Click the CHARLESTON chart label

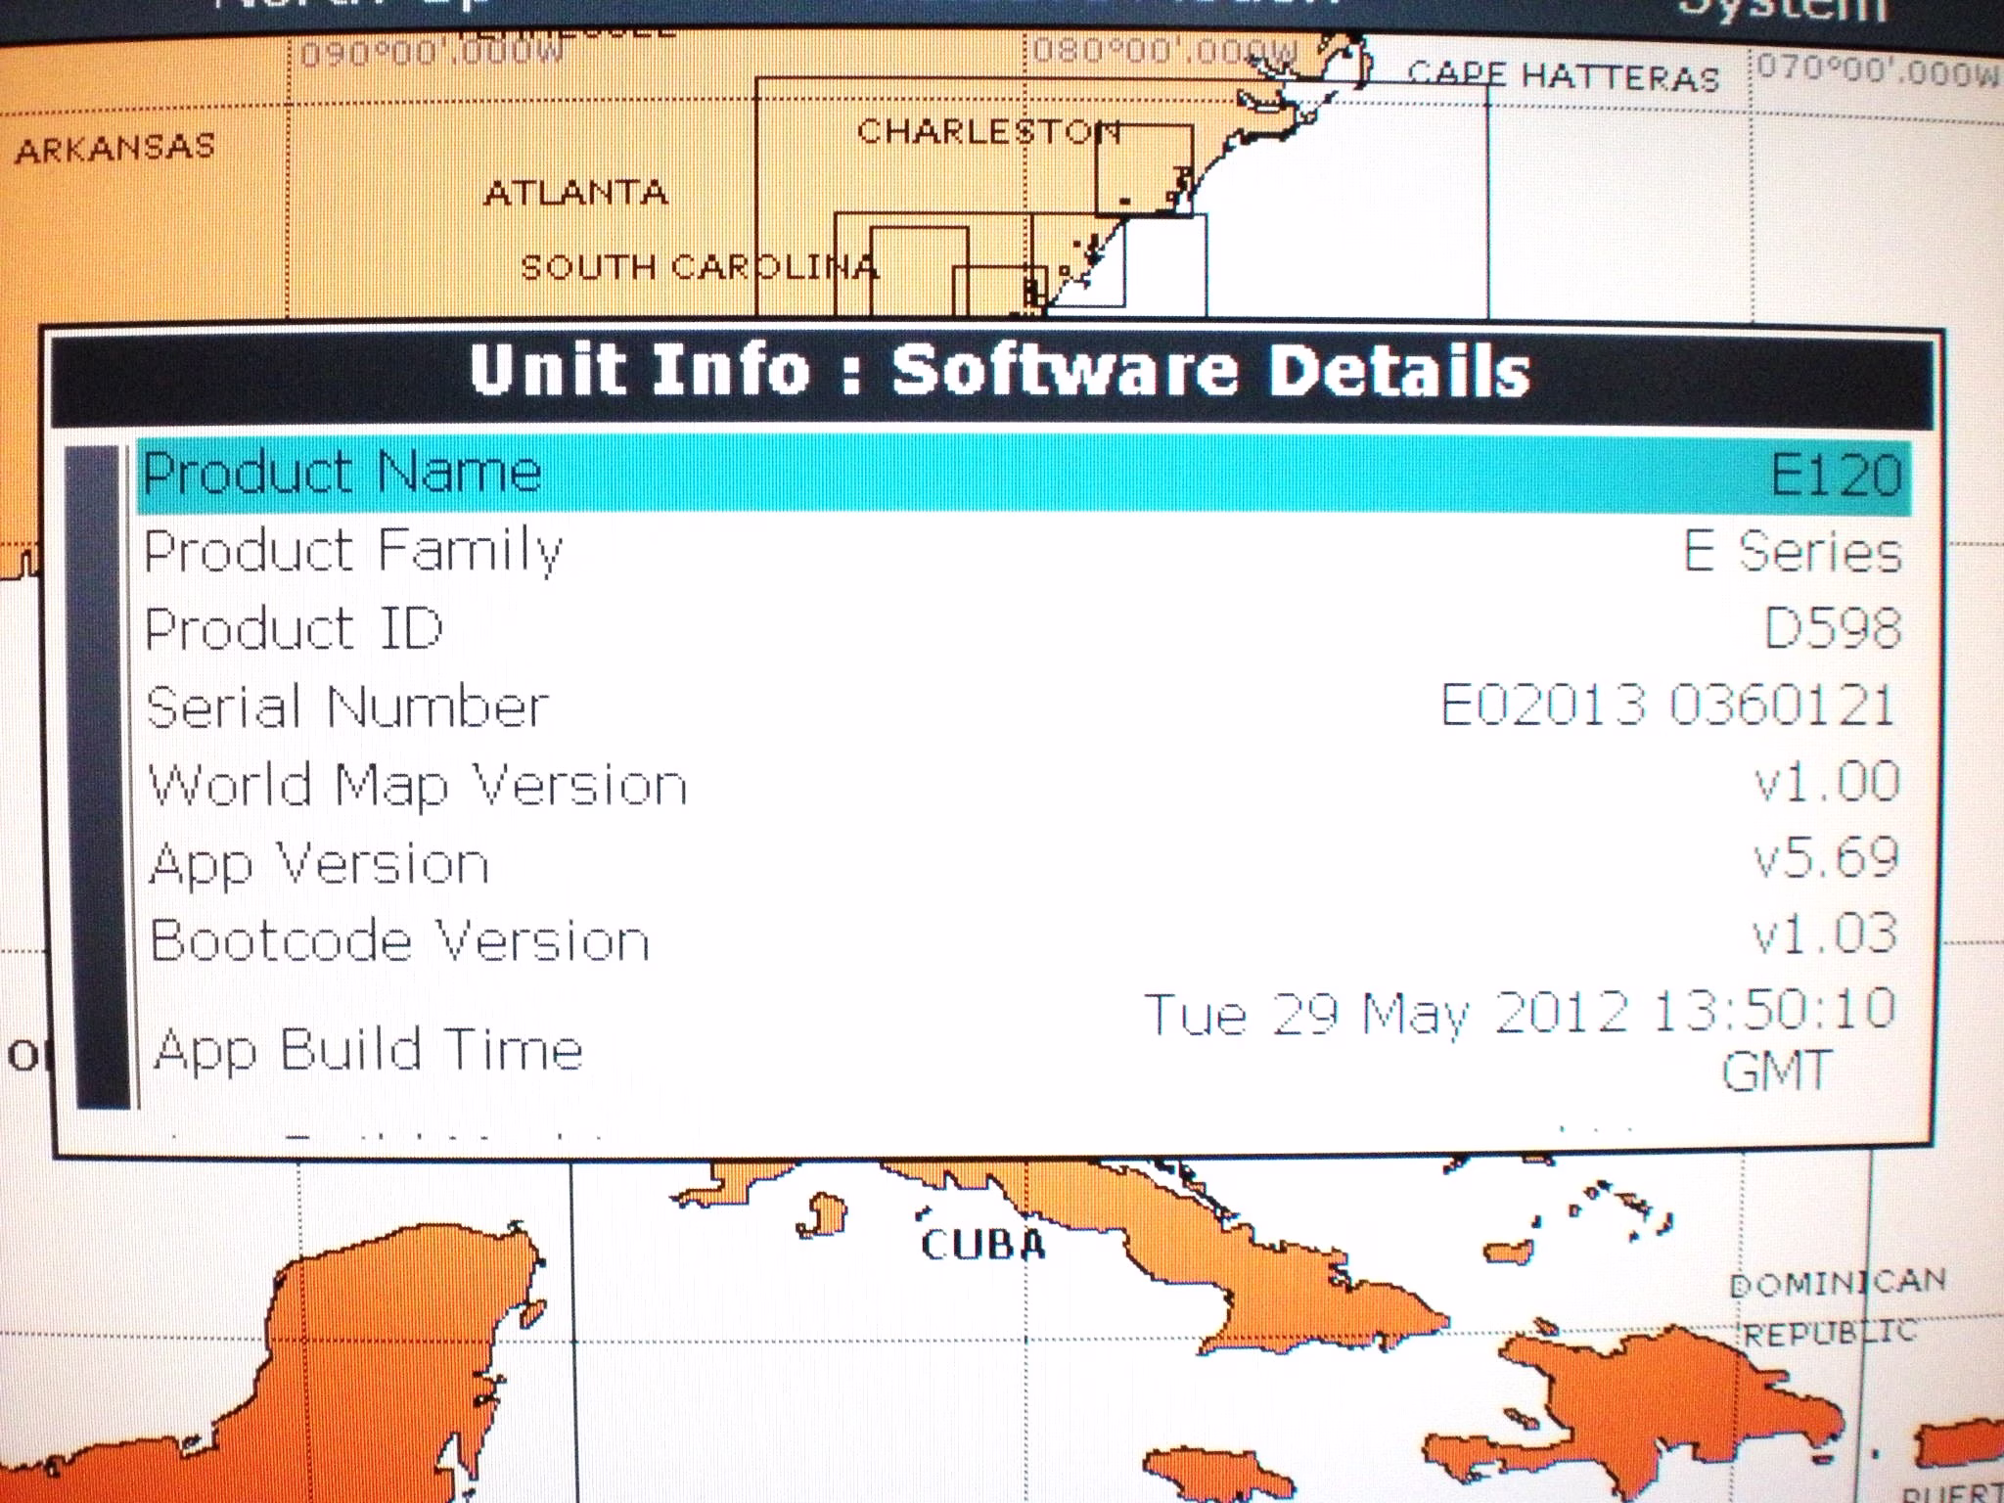(x=988, y=131)
